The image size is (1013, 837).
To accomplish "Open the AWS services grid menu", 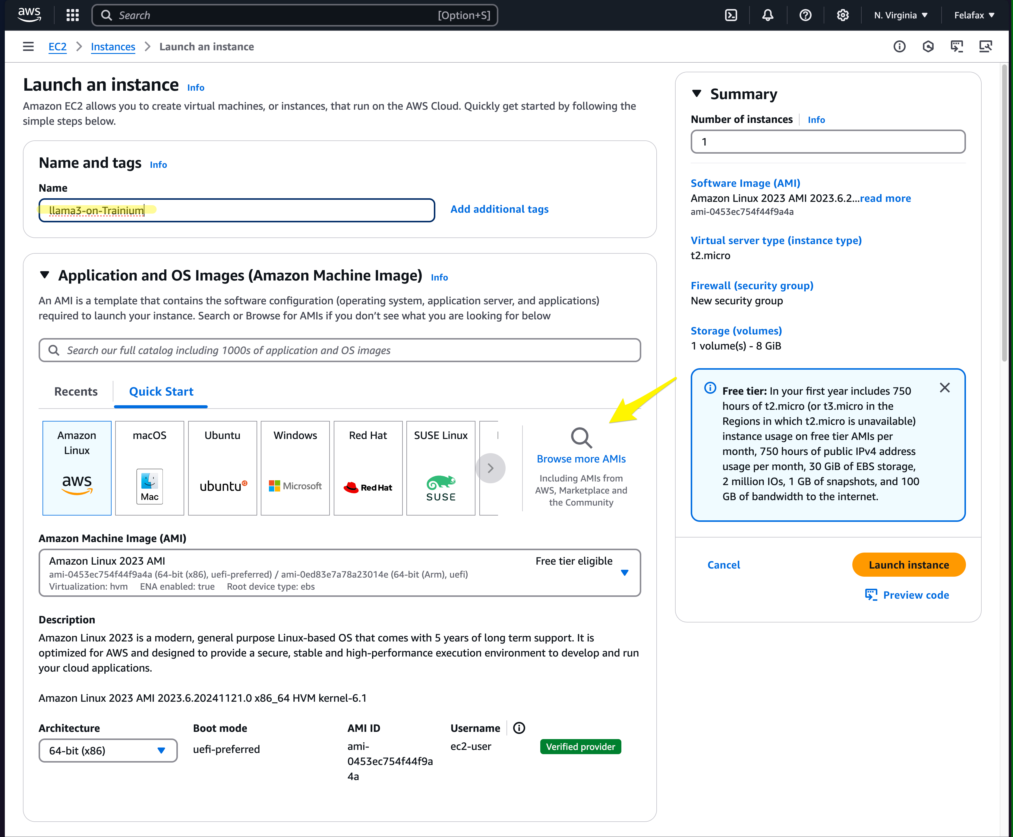I will pyautogui.click(x=73, y=15).
